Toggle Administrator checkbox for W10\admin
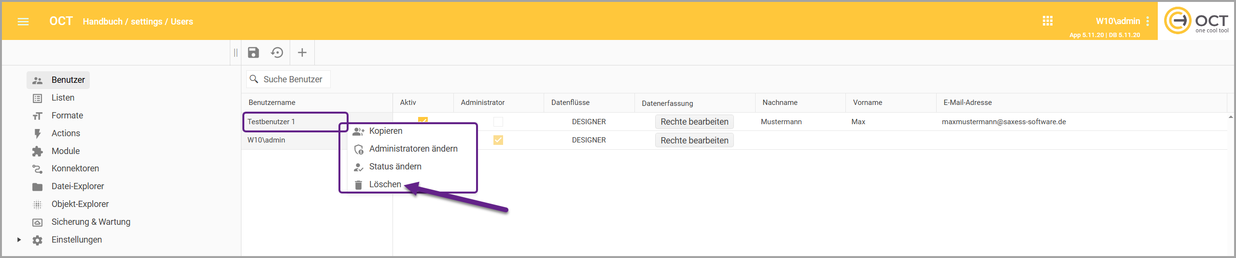The height and width of the screenshot is (258, 1236). pos(498,140)
